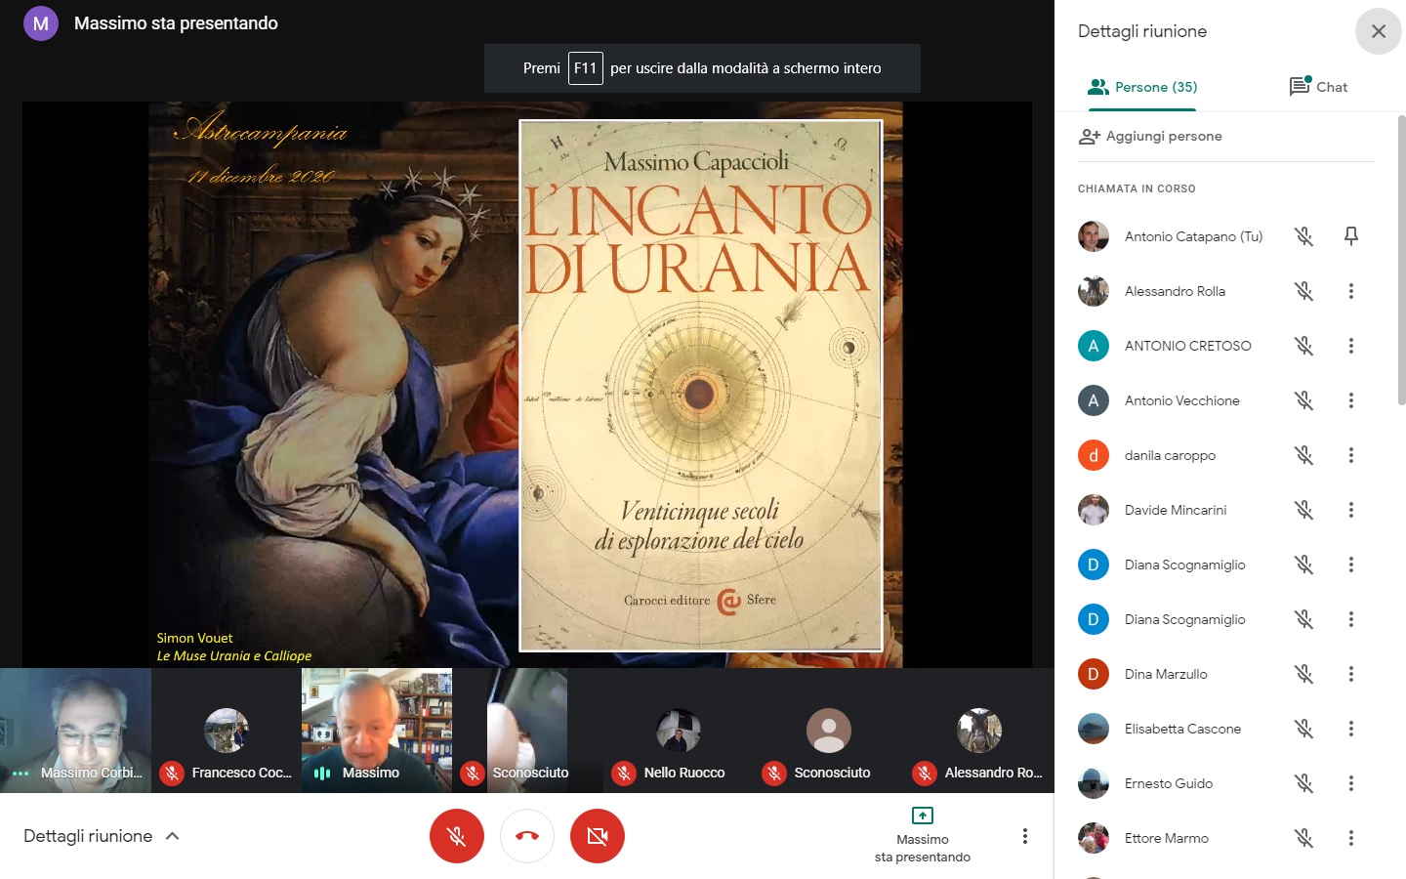Click danila caroppo's muted microphone icon
Viewport: 1406px width, 879px height.
click(1303, 455)
